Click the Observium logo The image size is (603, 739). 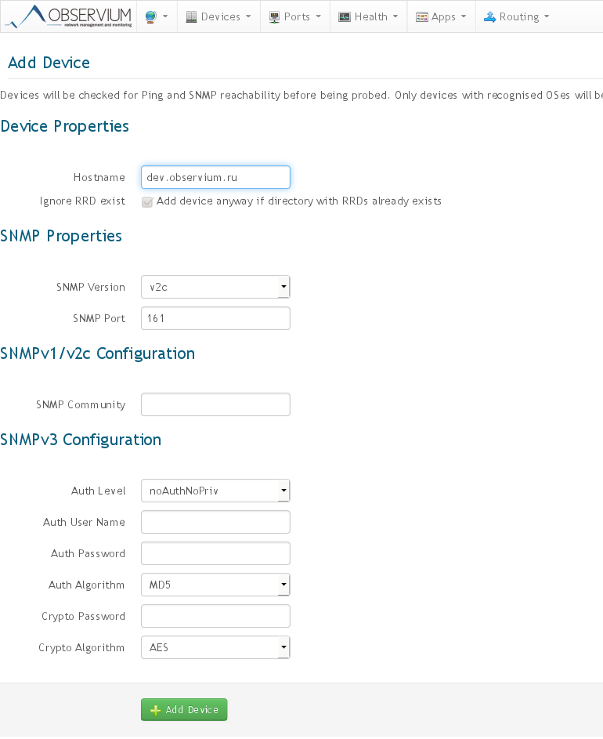pos(69,16)
